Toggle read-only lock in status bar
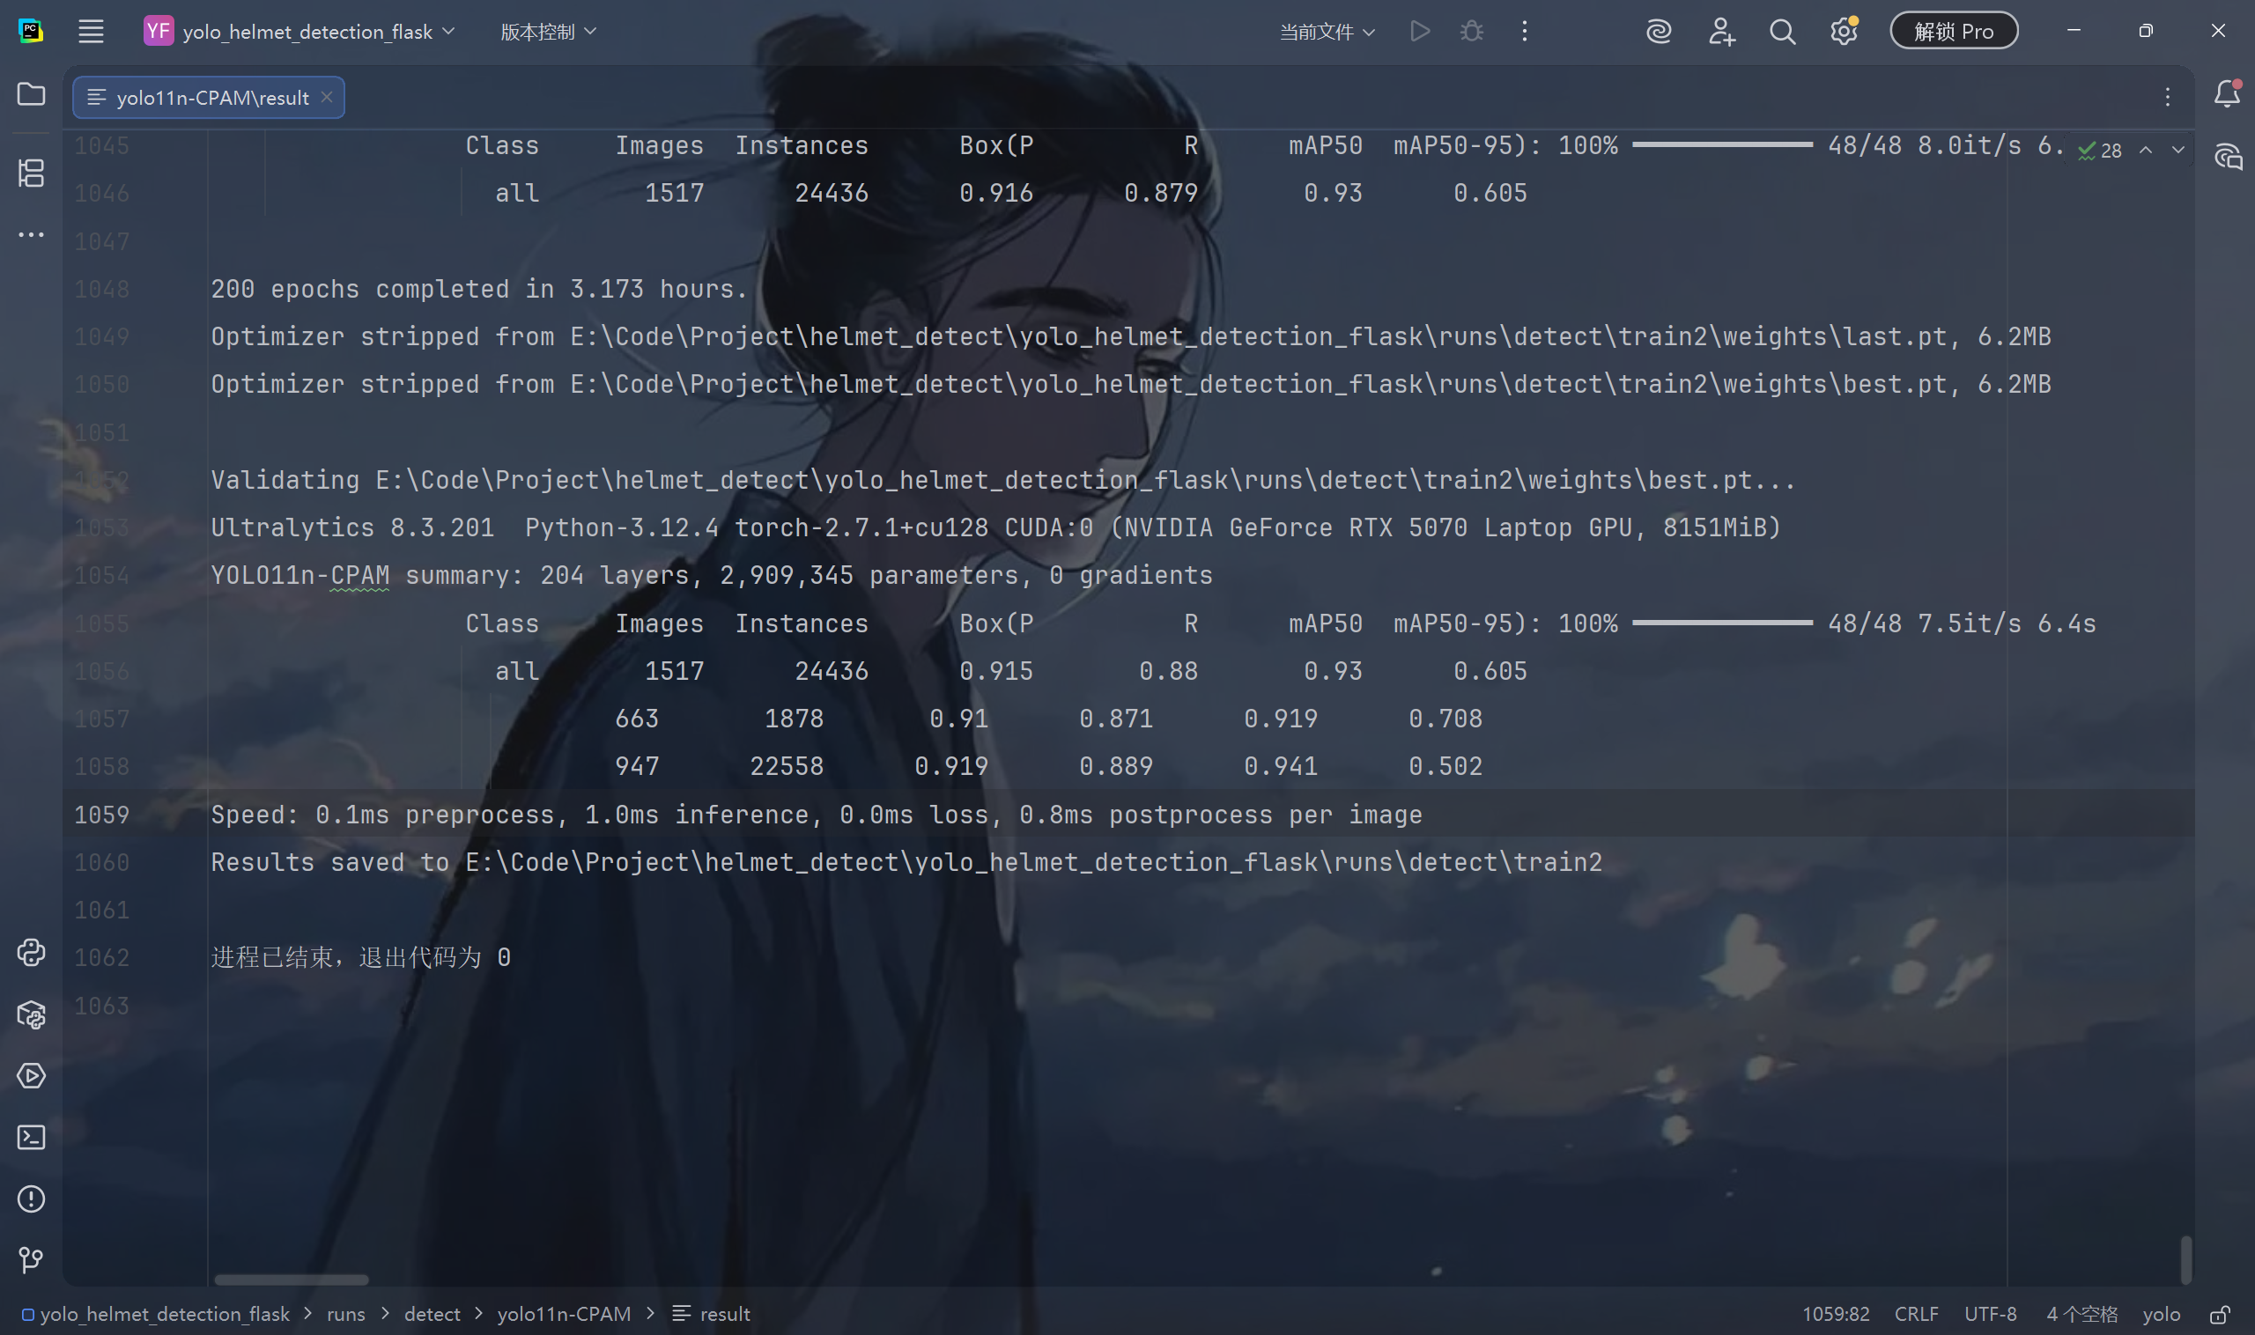The height and width of the screenshot is (1335, 2255). [x=2220, y=1315]
